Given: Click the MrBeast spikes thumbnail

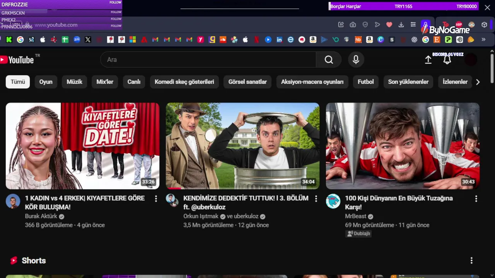Looking at the screenshot, I should (403, 146).
